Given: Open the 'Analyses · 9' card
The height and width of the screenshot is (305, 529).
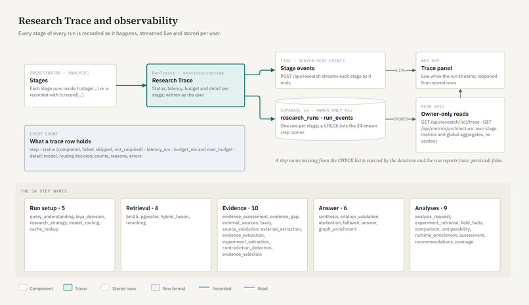Looking at the screenshot, I should click(455, 235).
